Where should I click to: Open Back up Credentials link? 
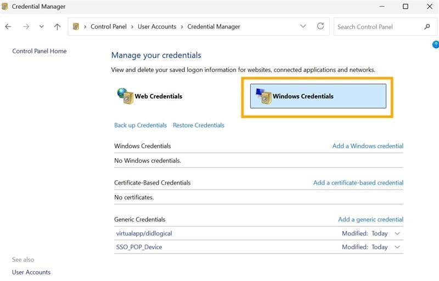coord(140,125)
